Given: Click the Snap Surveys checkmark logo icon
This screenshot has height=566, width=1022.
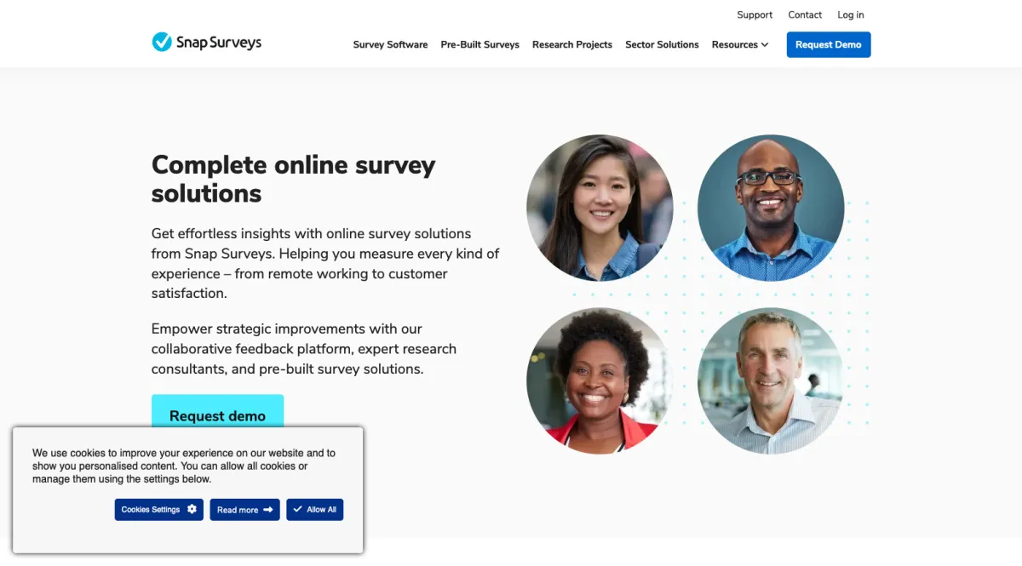Looking at the screenshot, I should click(162, 42).
